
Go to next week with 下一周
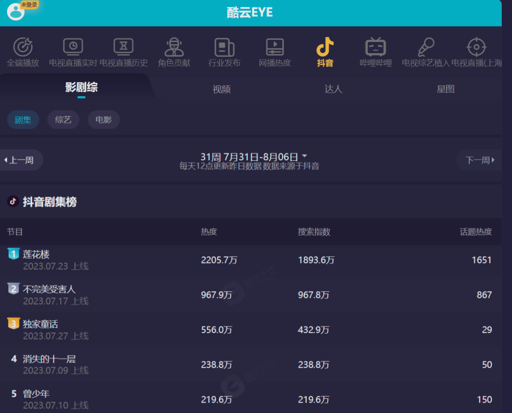coord(479,160)
